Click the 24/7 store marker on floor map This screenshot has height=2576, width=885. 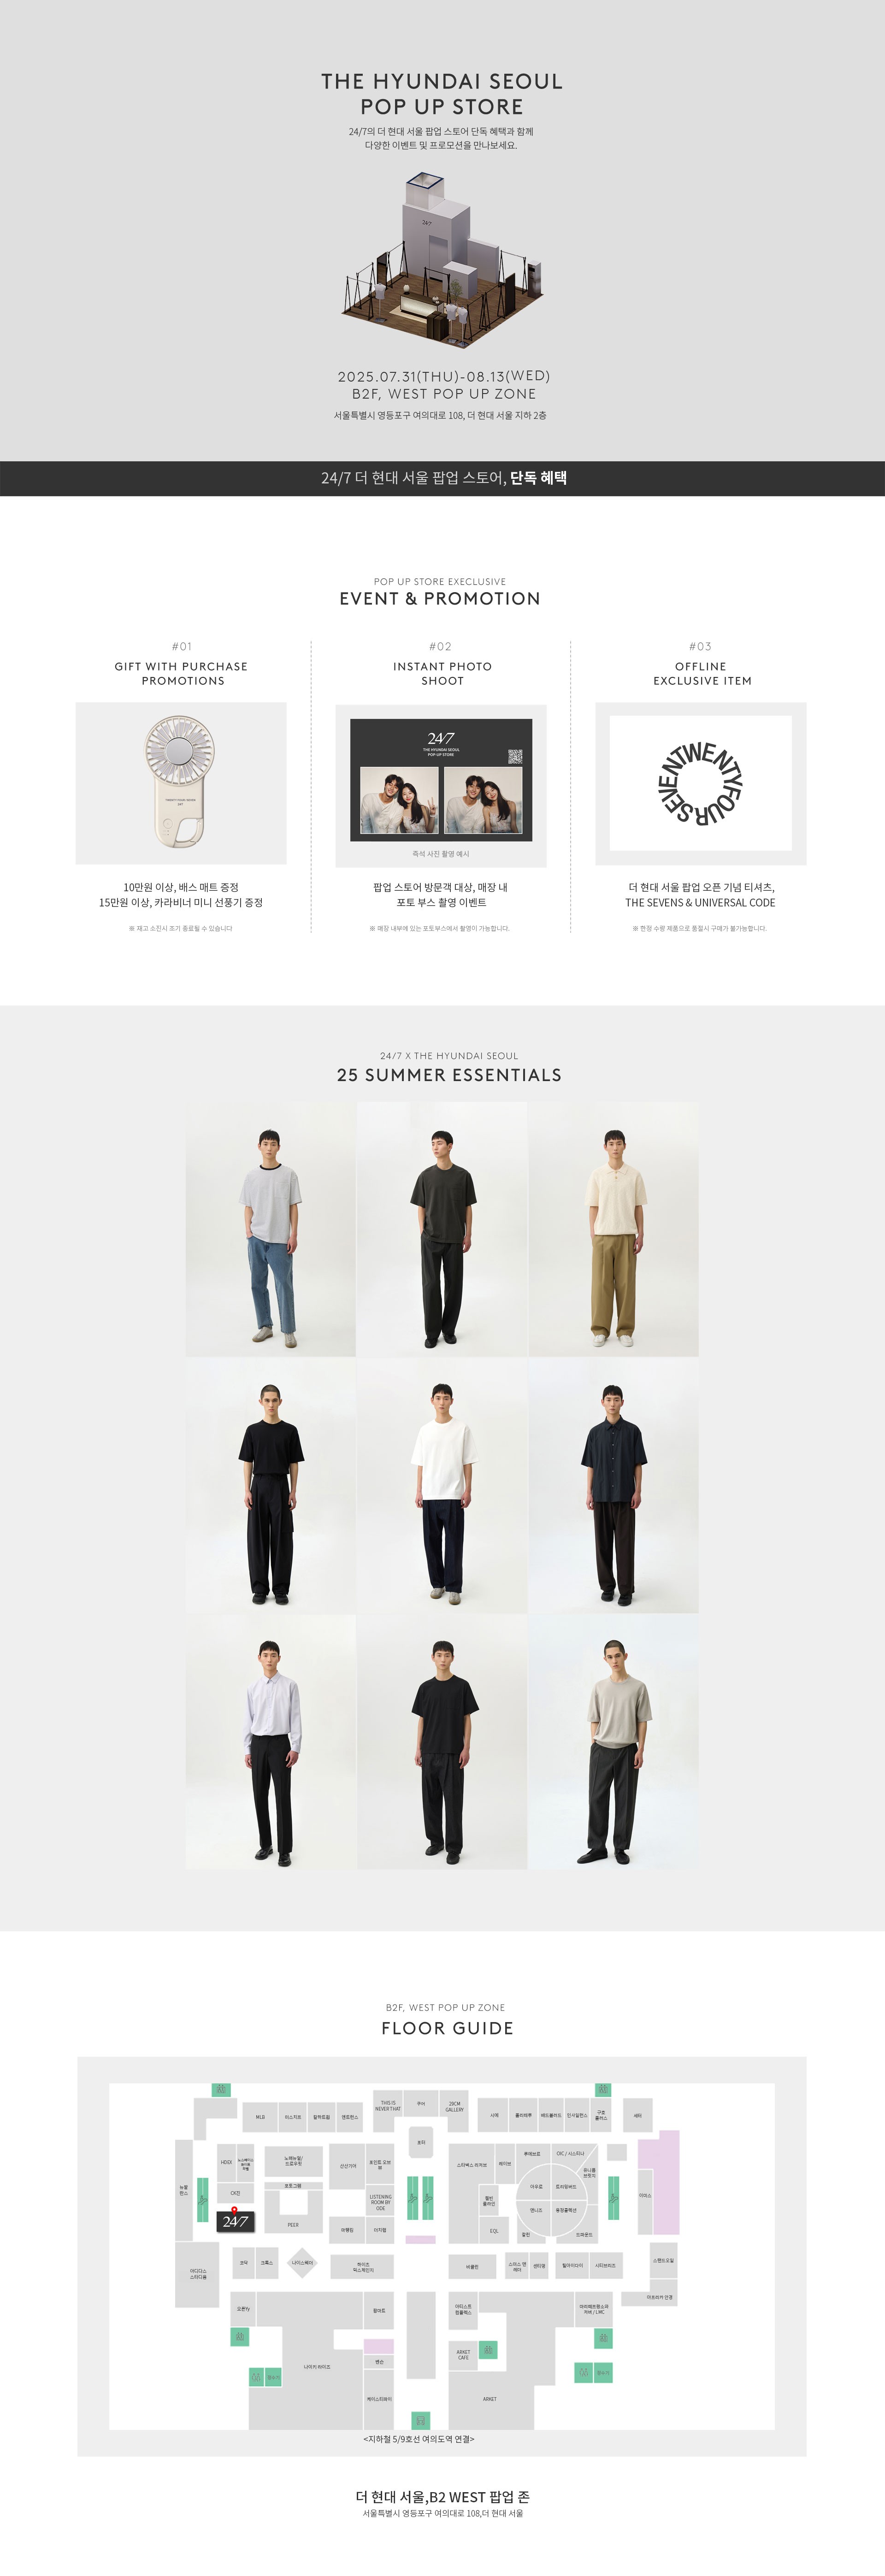tap(235, 2222)
